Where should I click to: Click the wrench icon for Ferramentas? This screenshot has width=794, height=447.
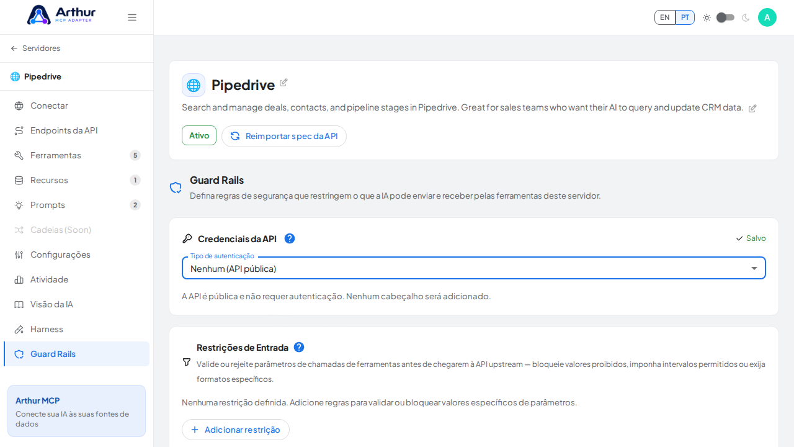click(x=19, y=155)
